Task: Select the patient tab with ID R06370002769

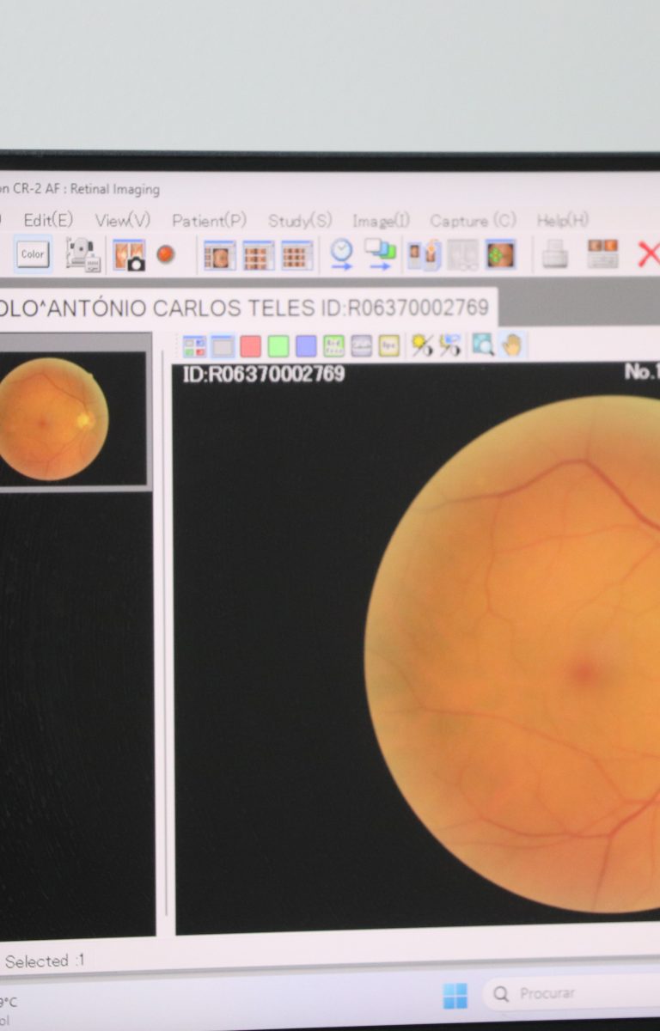Action: (x=244, y=308)
